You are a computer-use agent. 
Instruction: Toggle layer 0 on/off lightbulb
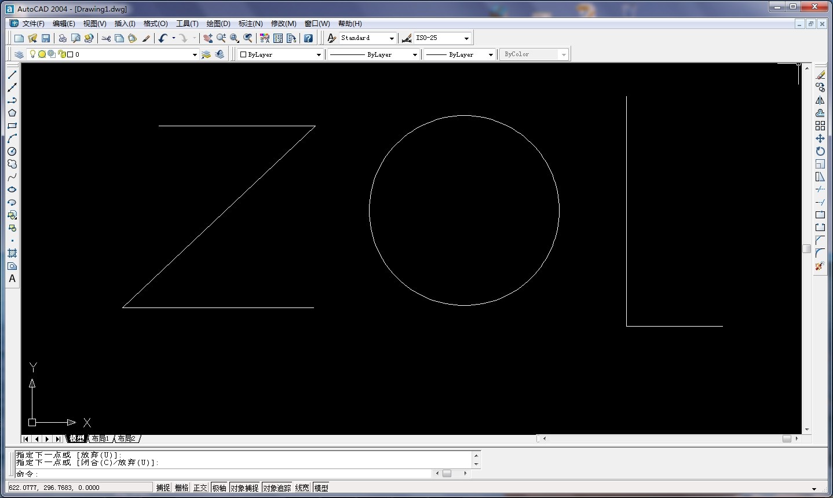tap(33, 54)
